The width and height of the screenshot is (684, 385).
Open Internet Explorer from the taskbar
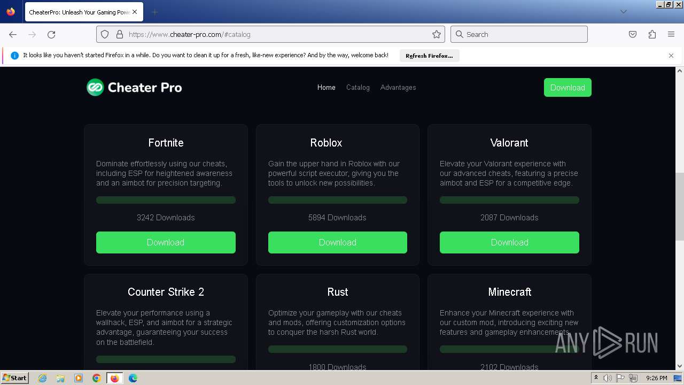[42, 378]
